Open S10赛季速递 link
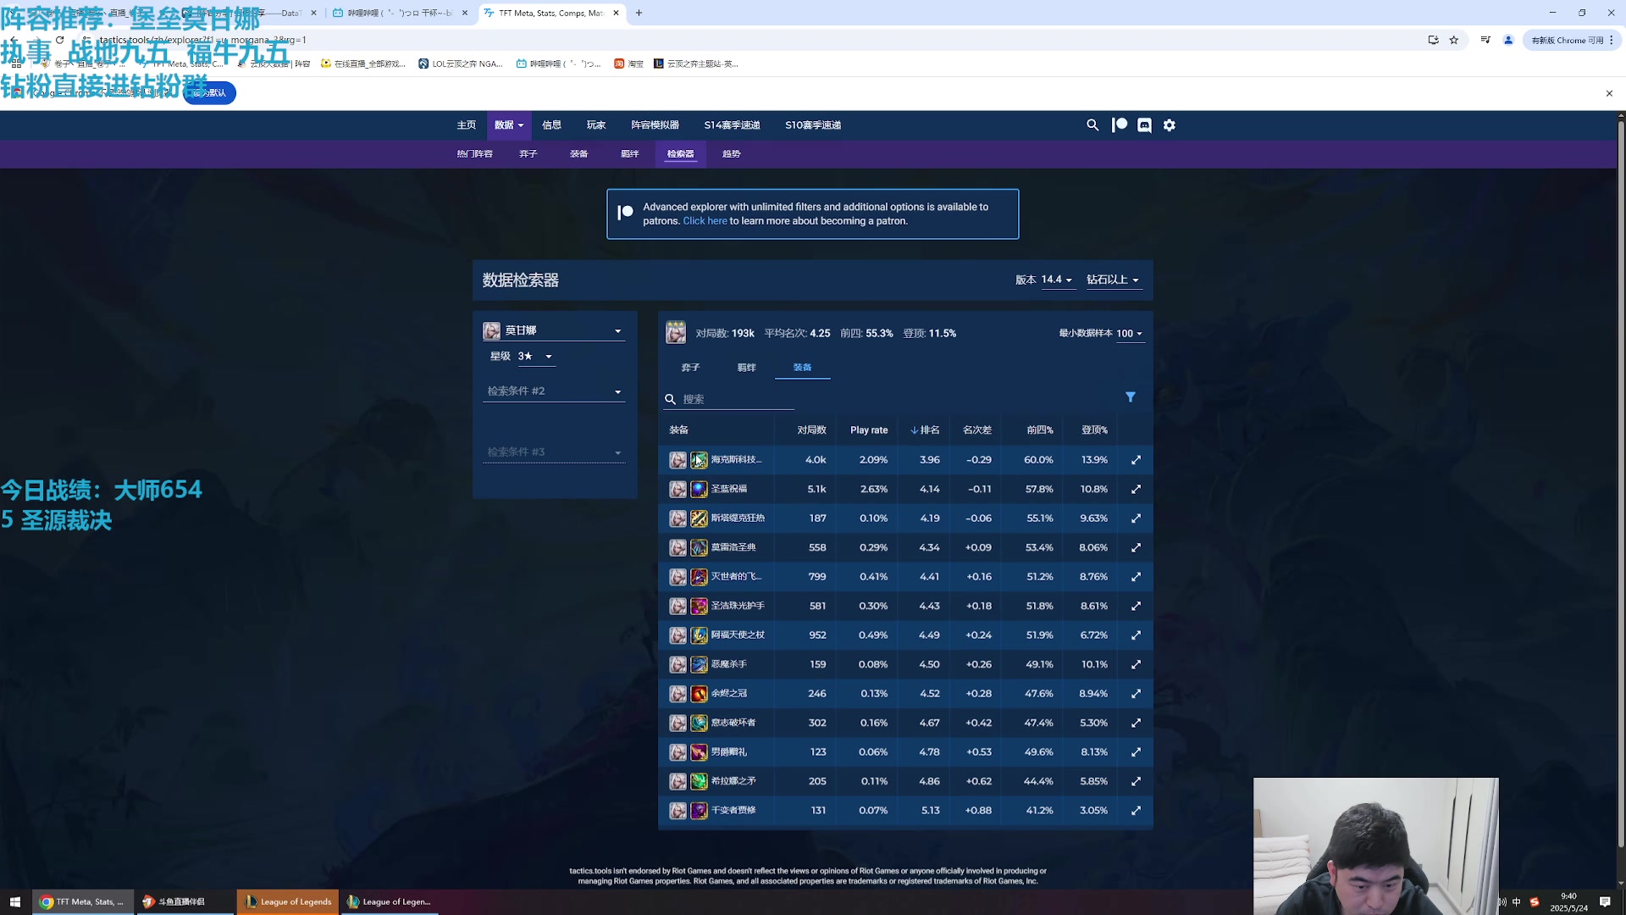Image resolution: width=1626 pixels, height=915 pixels. (813, 125)
